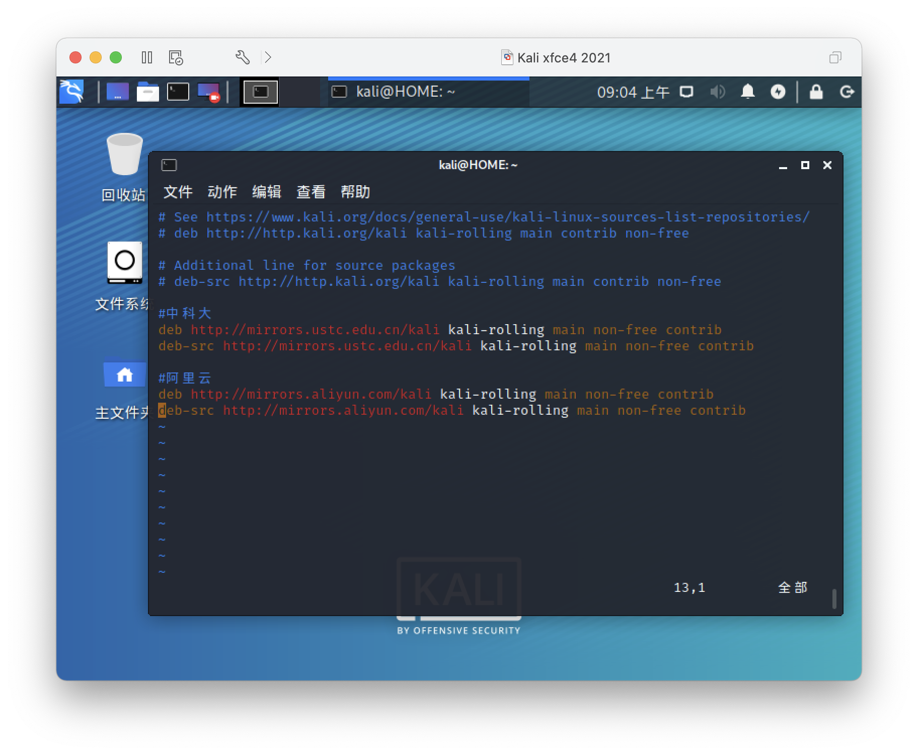Click the show desktop panel icon

pos(117,92)
